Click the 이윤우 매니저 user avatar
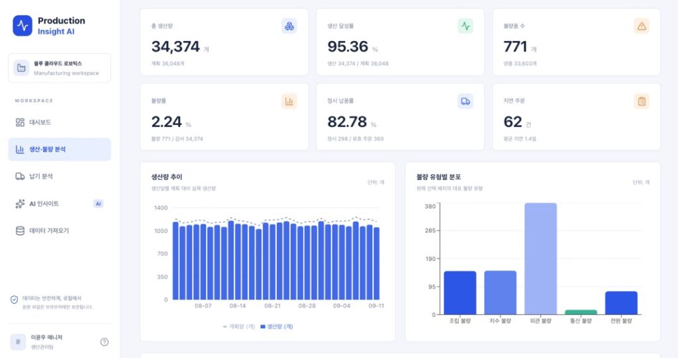The height and width of the screenshot is (358, 678). (18, 341)
